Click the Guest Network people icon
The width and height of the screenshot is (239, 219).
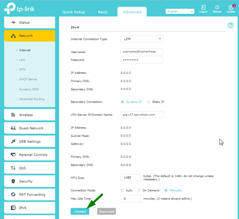tap(13, 128)
